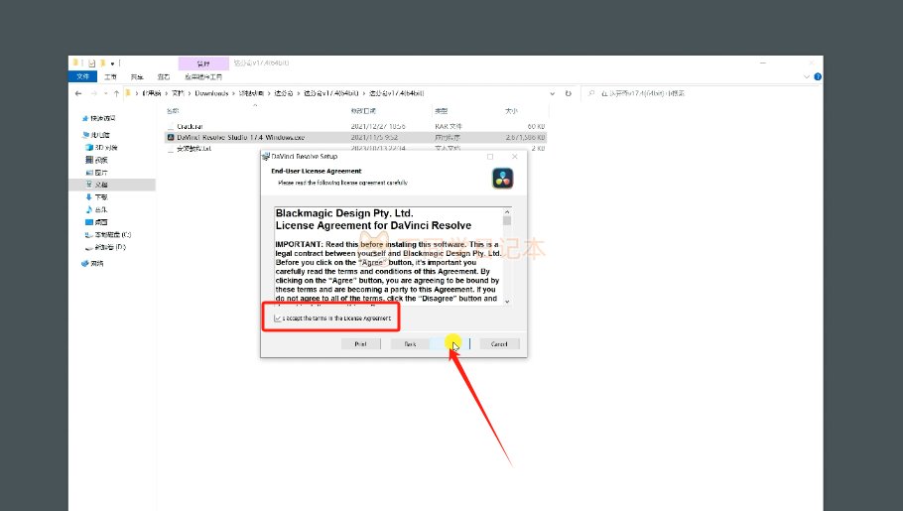This screenshot has width=903, height=511.
Task: Click the Explorer Back navigation arrow
Action: [x=78, y=93]
